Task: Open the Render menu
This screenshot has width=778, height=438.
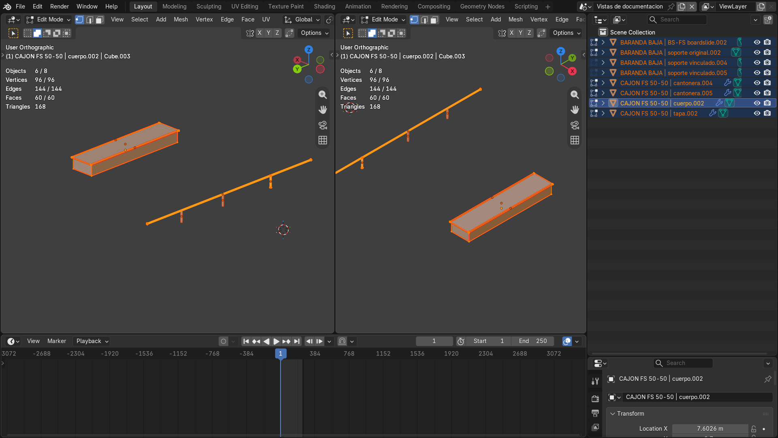Action: 59,6
